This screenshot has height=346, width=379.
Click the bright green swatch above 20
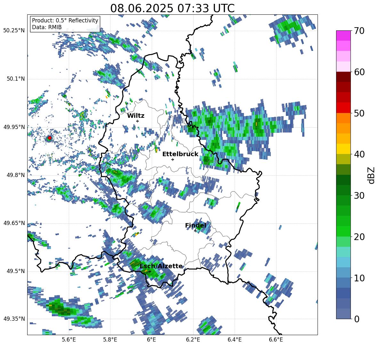point(343,231)
